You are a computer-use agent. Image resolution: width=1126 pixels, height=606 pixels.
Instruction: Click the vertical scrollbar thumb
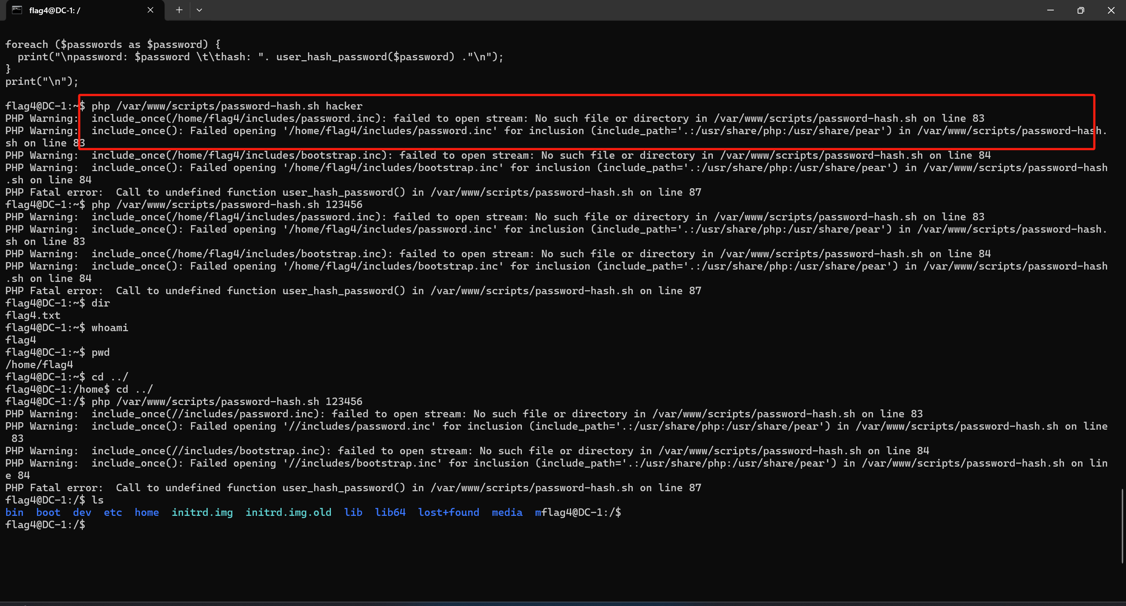[x=1122, y=526]
